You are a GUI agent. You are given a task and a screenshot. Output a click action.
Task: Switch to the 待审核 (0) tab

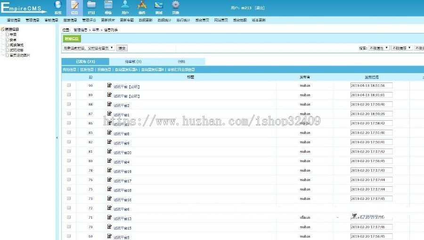[133, 62]
